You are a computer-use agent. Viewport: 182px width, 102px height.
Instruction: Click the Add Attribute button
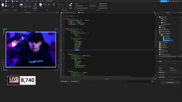point(170,82)
